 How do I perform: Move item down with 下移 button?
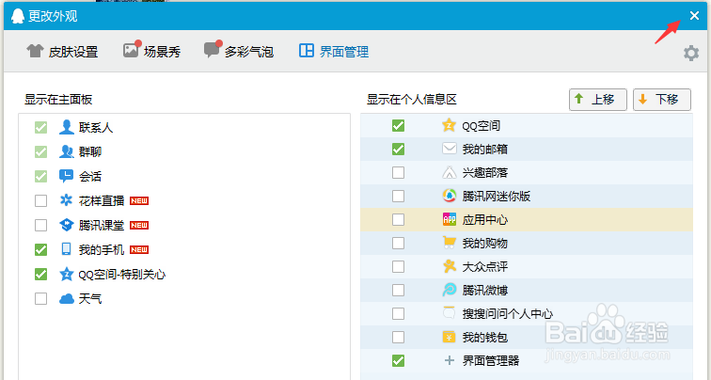(x=662, y=100)
